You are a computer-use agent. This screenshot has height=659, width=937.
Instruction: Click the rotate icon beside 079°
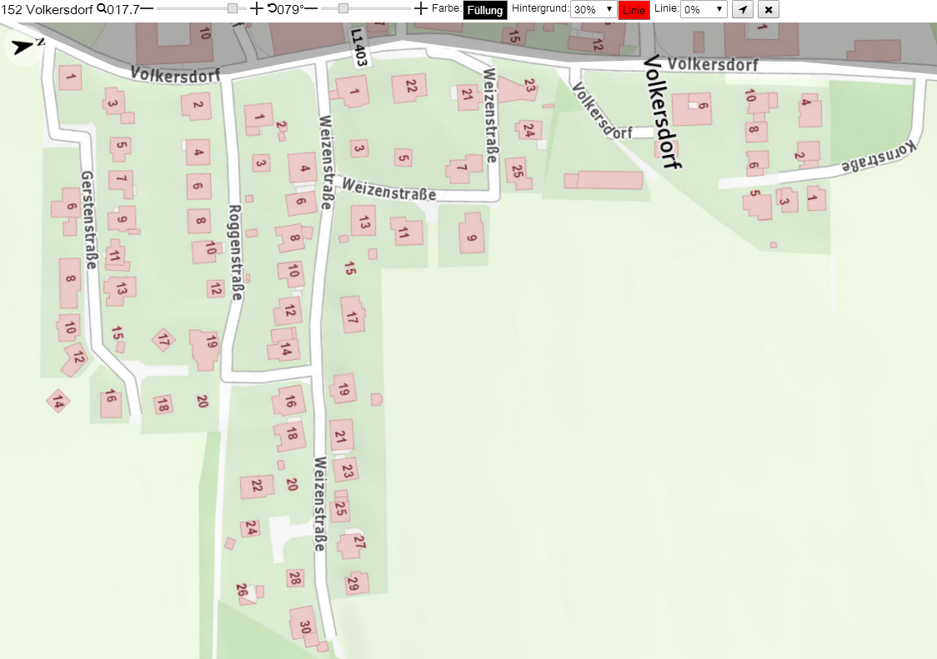tap(272, 8)
